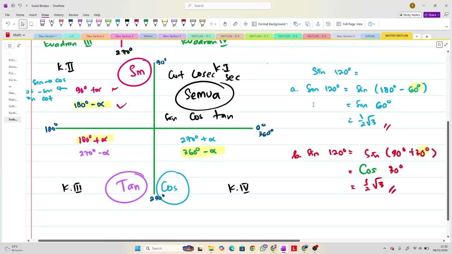The width and height of the screenshot is (452, 254).
Task: Click the account profile avatar
Action: [412, 6]
